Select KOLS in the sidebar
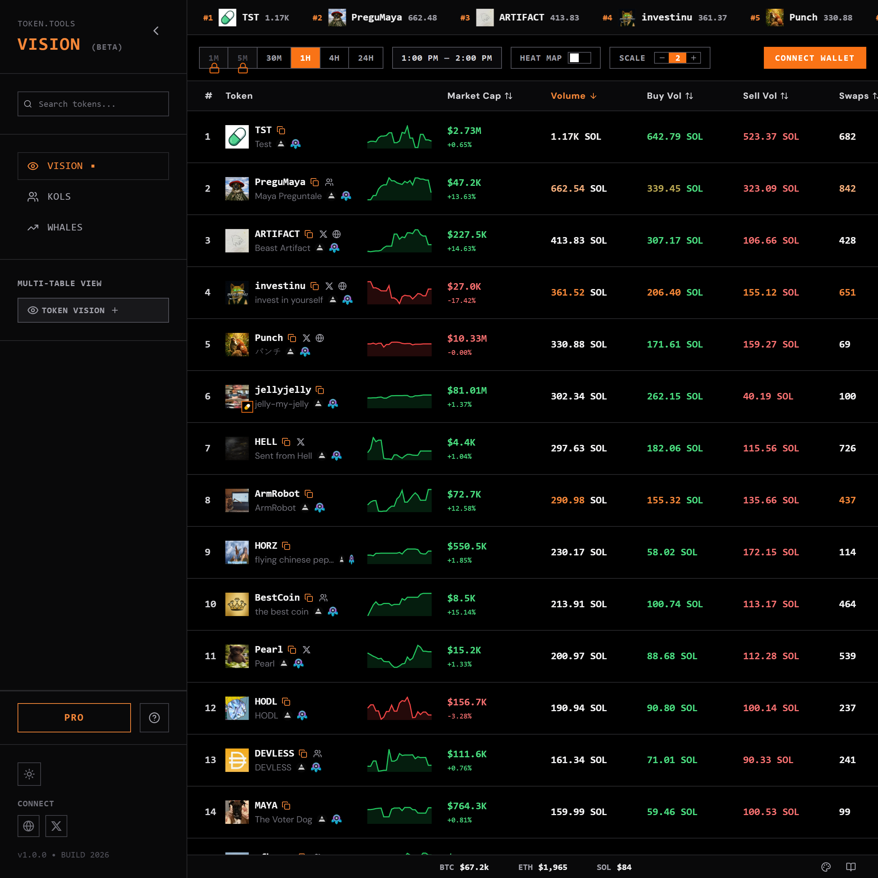 click(59, 196)
